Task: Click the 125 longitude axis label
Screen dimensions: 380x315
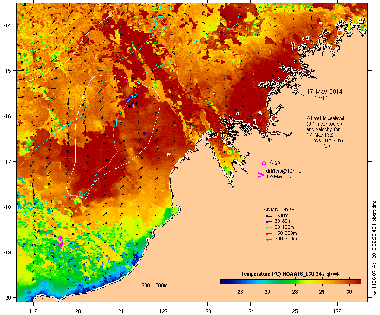Action: click(294, 311)
